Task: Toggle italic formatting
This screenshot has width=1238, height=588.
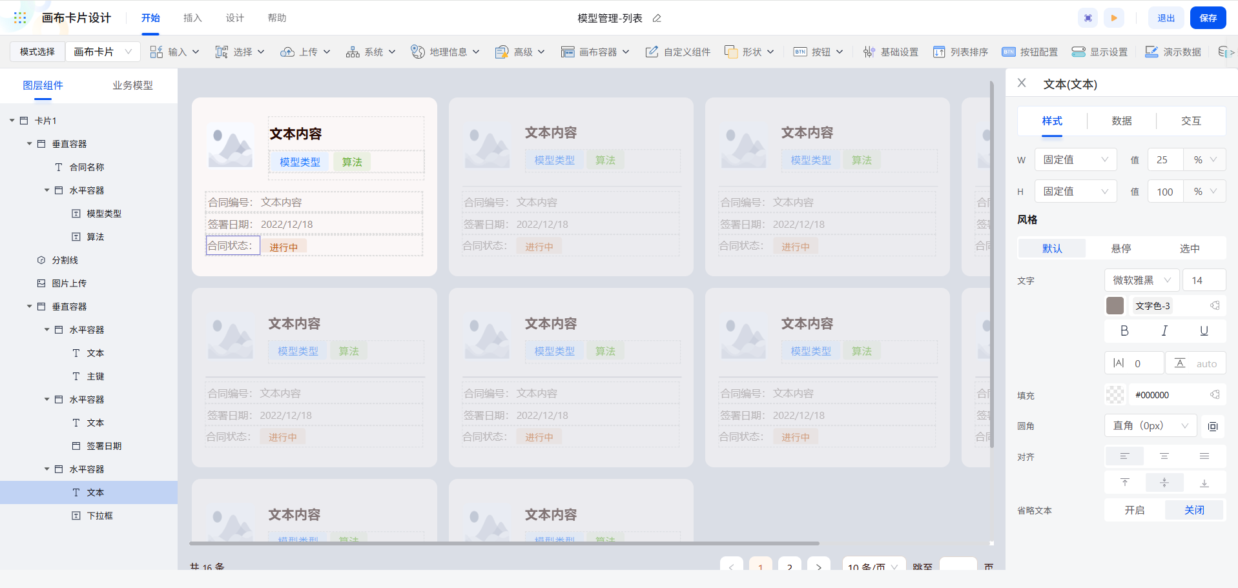Action: coord(1164,330)
